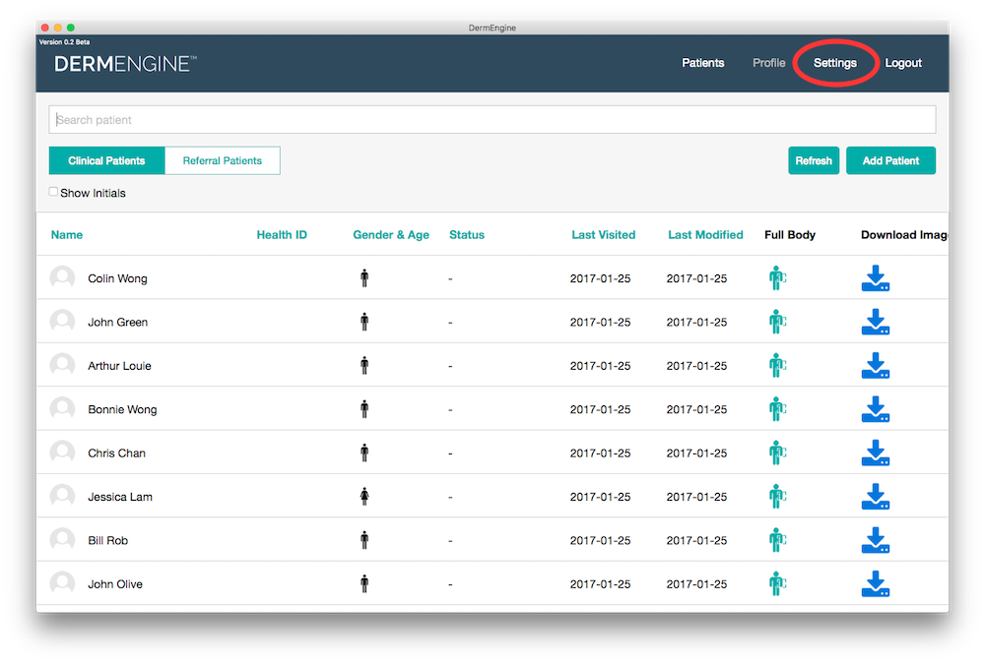Download images for Jessica Lam

click(875, 497)
